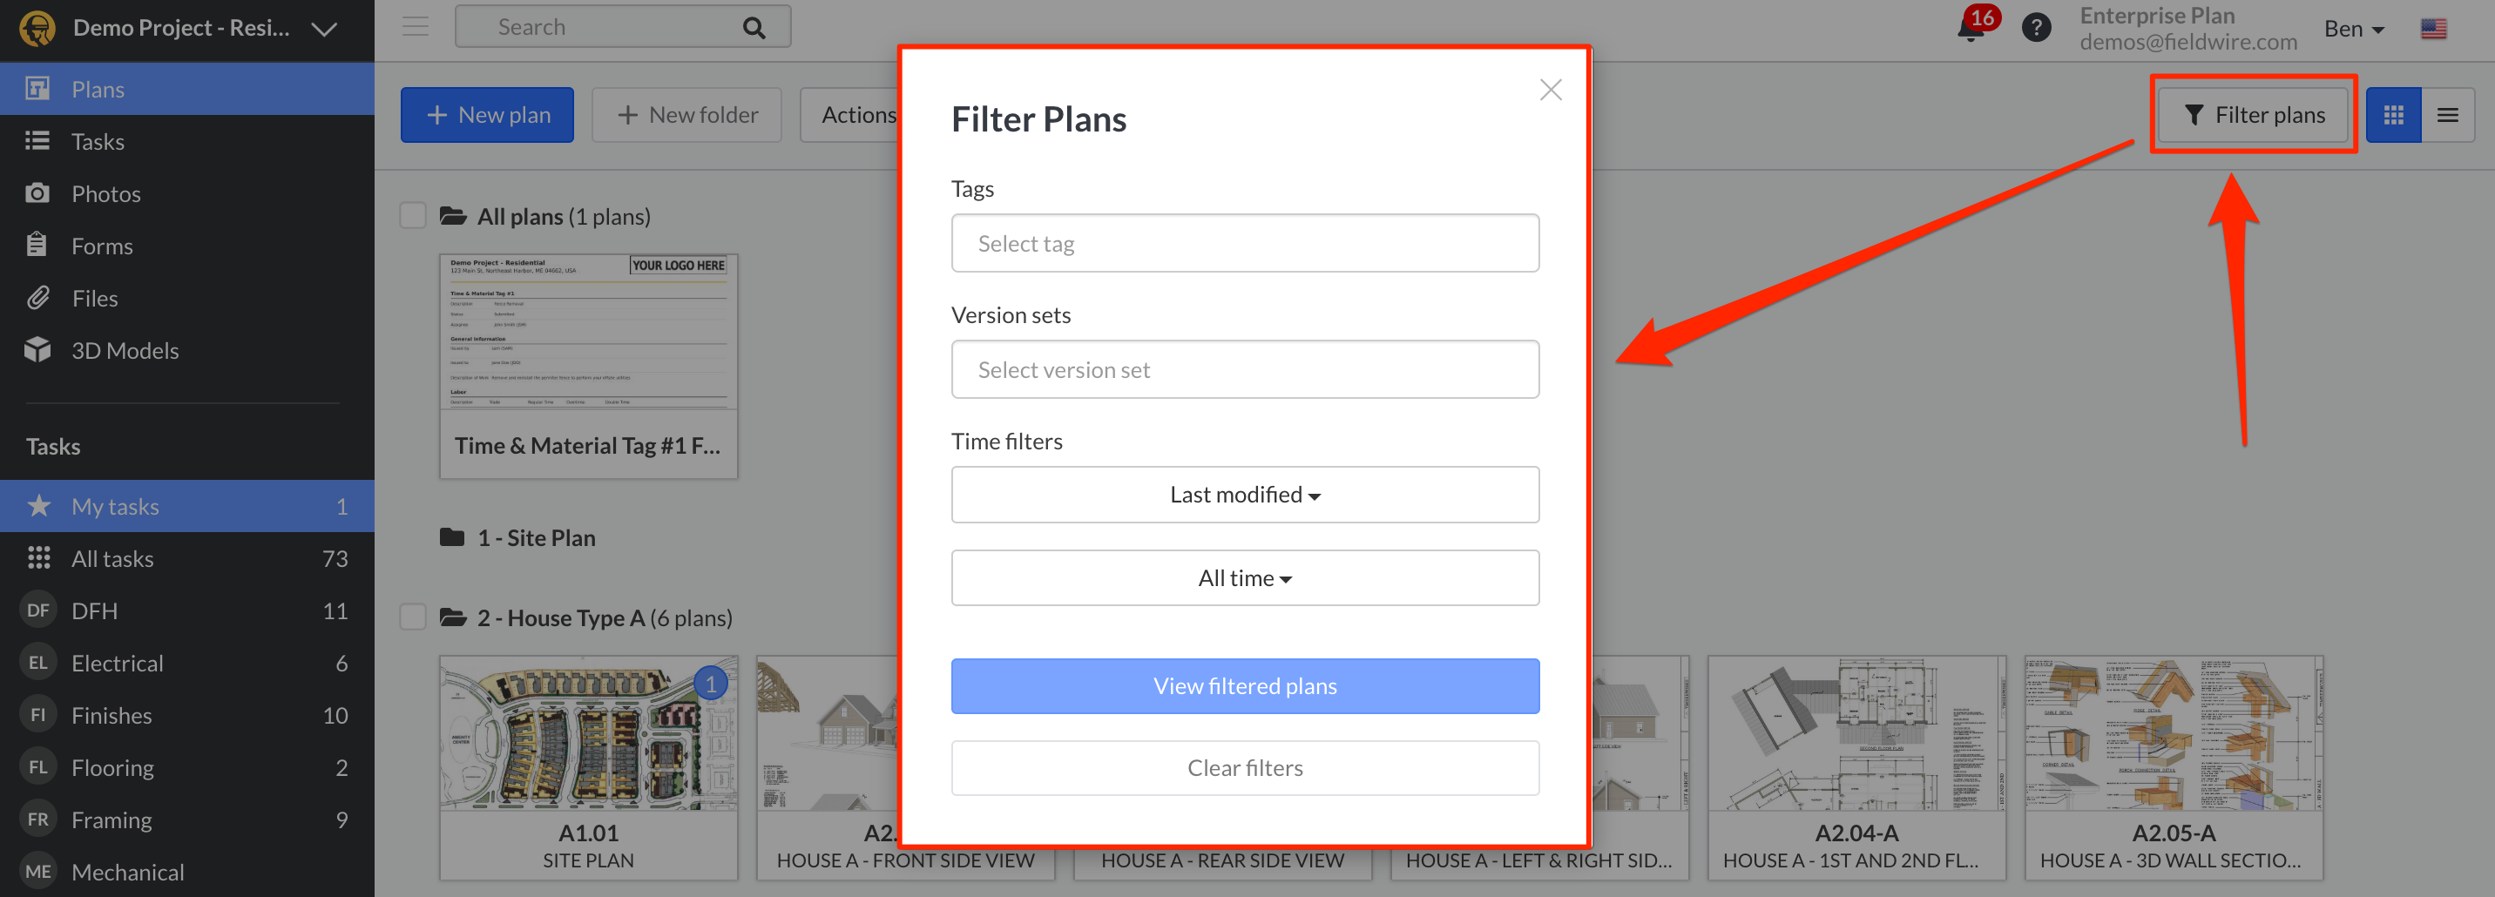2495x897 pixels.
Task: Open the Last modified dropdown
Action: click(x=1245, y=495)
